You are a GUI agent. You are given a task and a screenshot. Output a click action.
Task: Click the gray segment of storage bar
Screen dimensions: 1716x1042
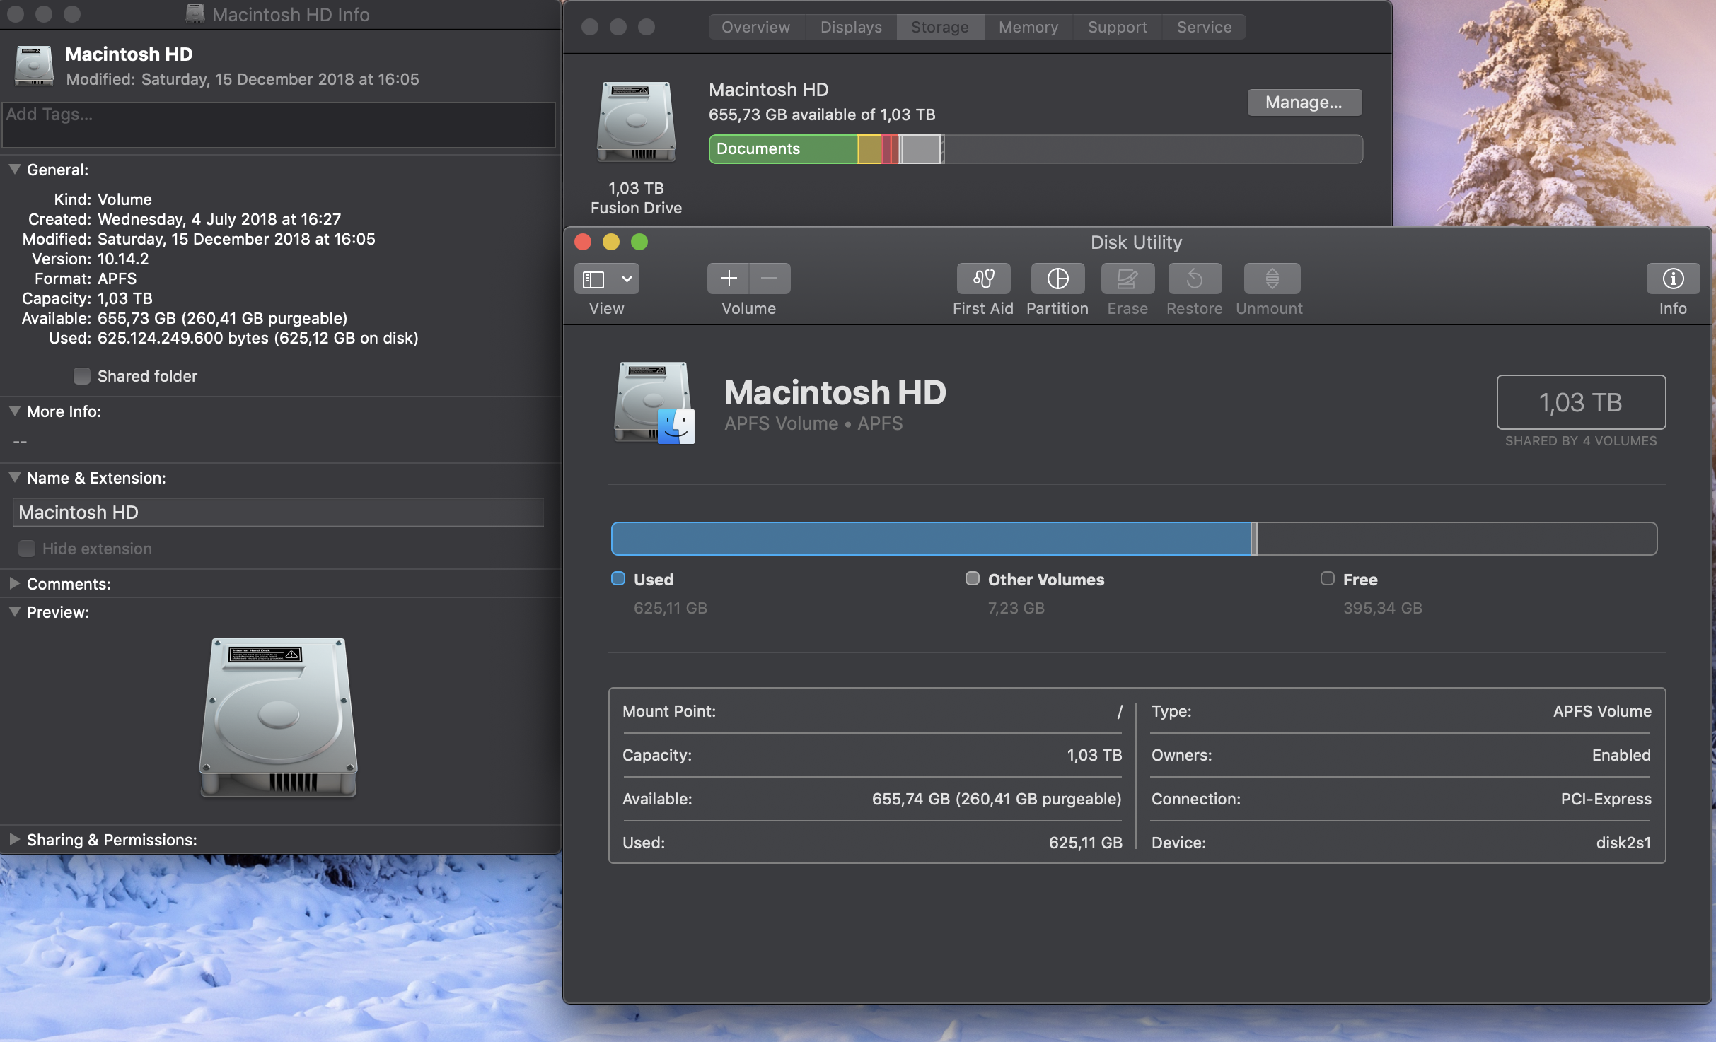[920, 149]
